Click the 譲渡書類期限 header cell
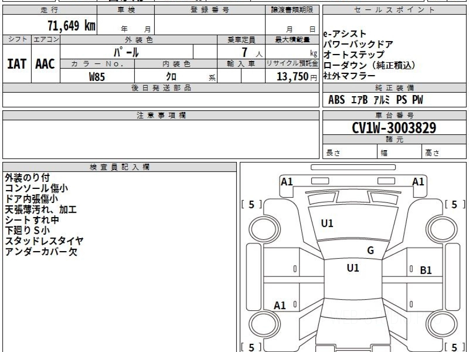 point(292,10)
